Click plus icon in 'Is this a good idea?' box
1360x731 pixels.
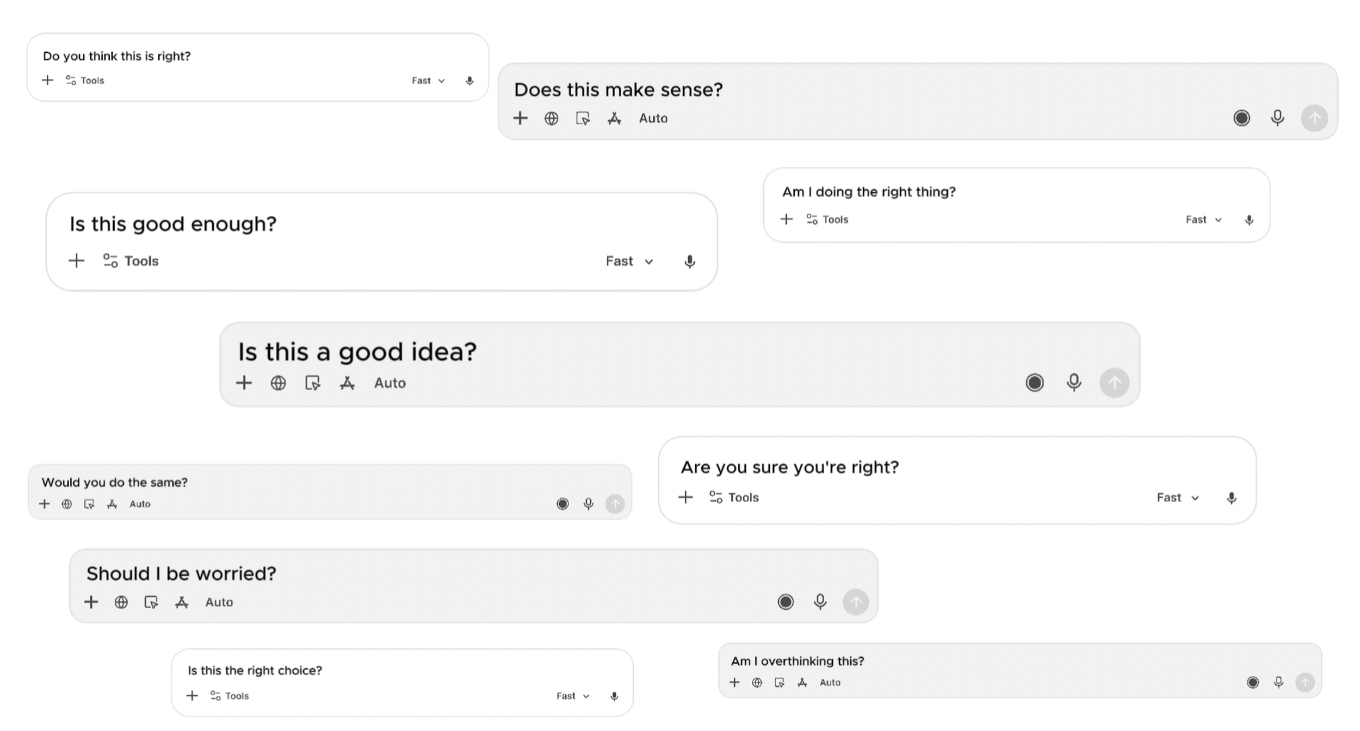coord(244,383)
